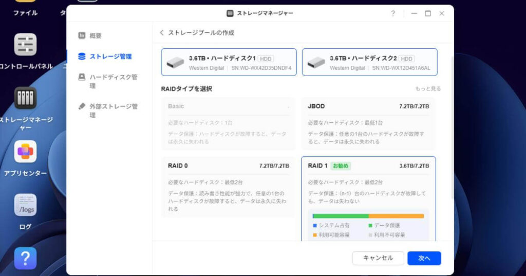
Task: Click the green data protection bar segment
Action: click(341, 216)
